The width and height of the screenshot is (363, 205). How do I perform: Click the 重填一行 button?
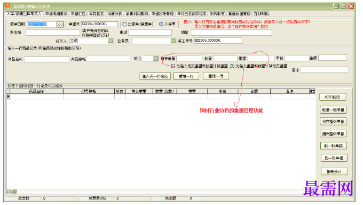(x=186, y=76)
